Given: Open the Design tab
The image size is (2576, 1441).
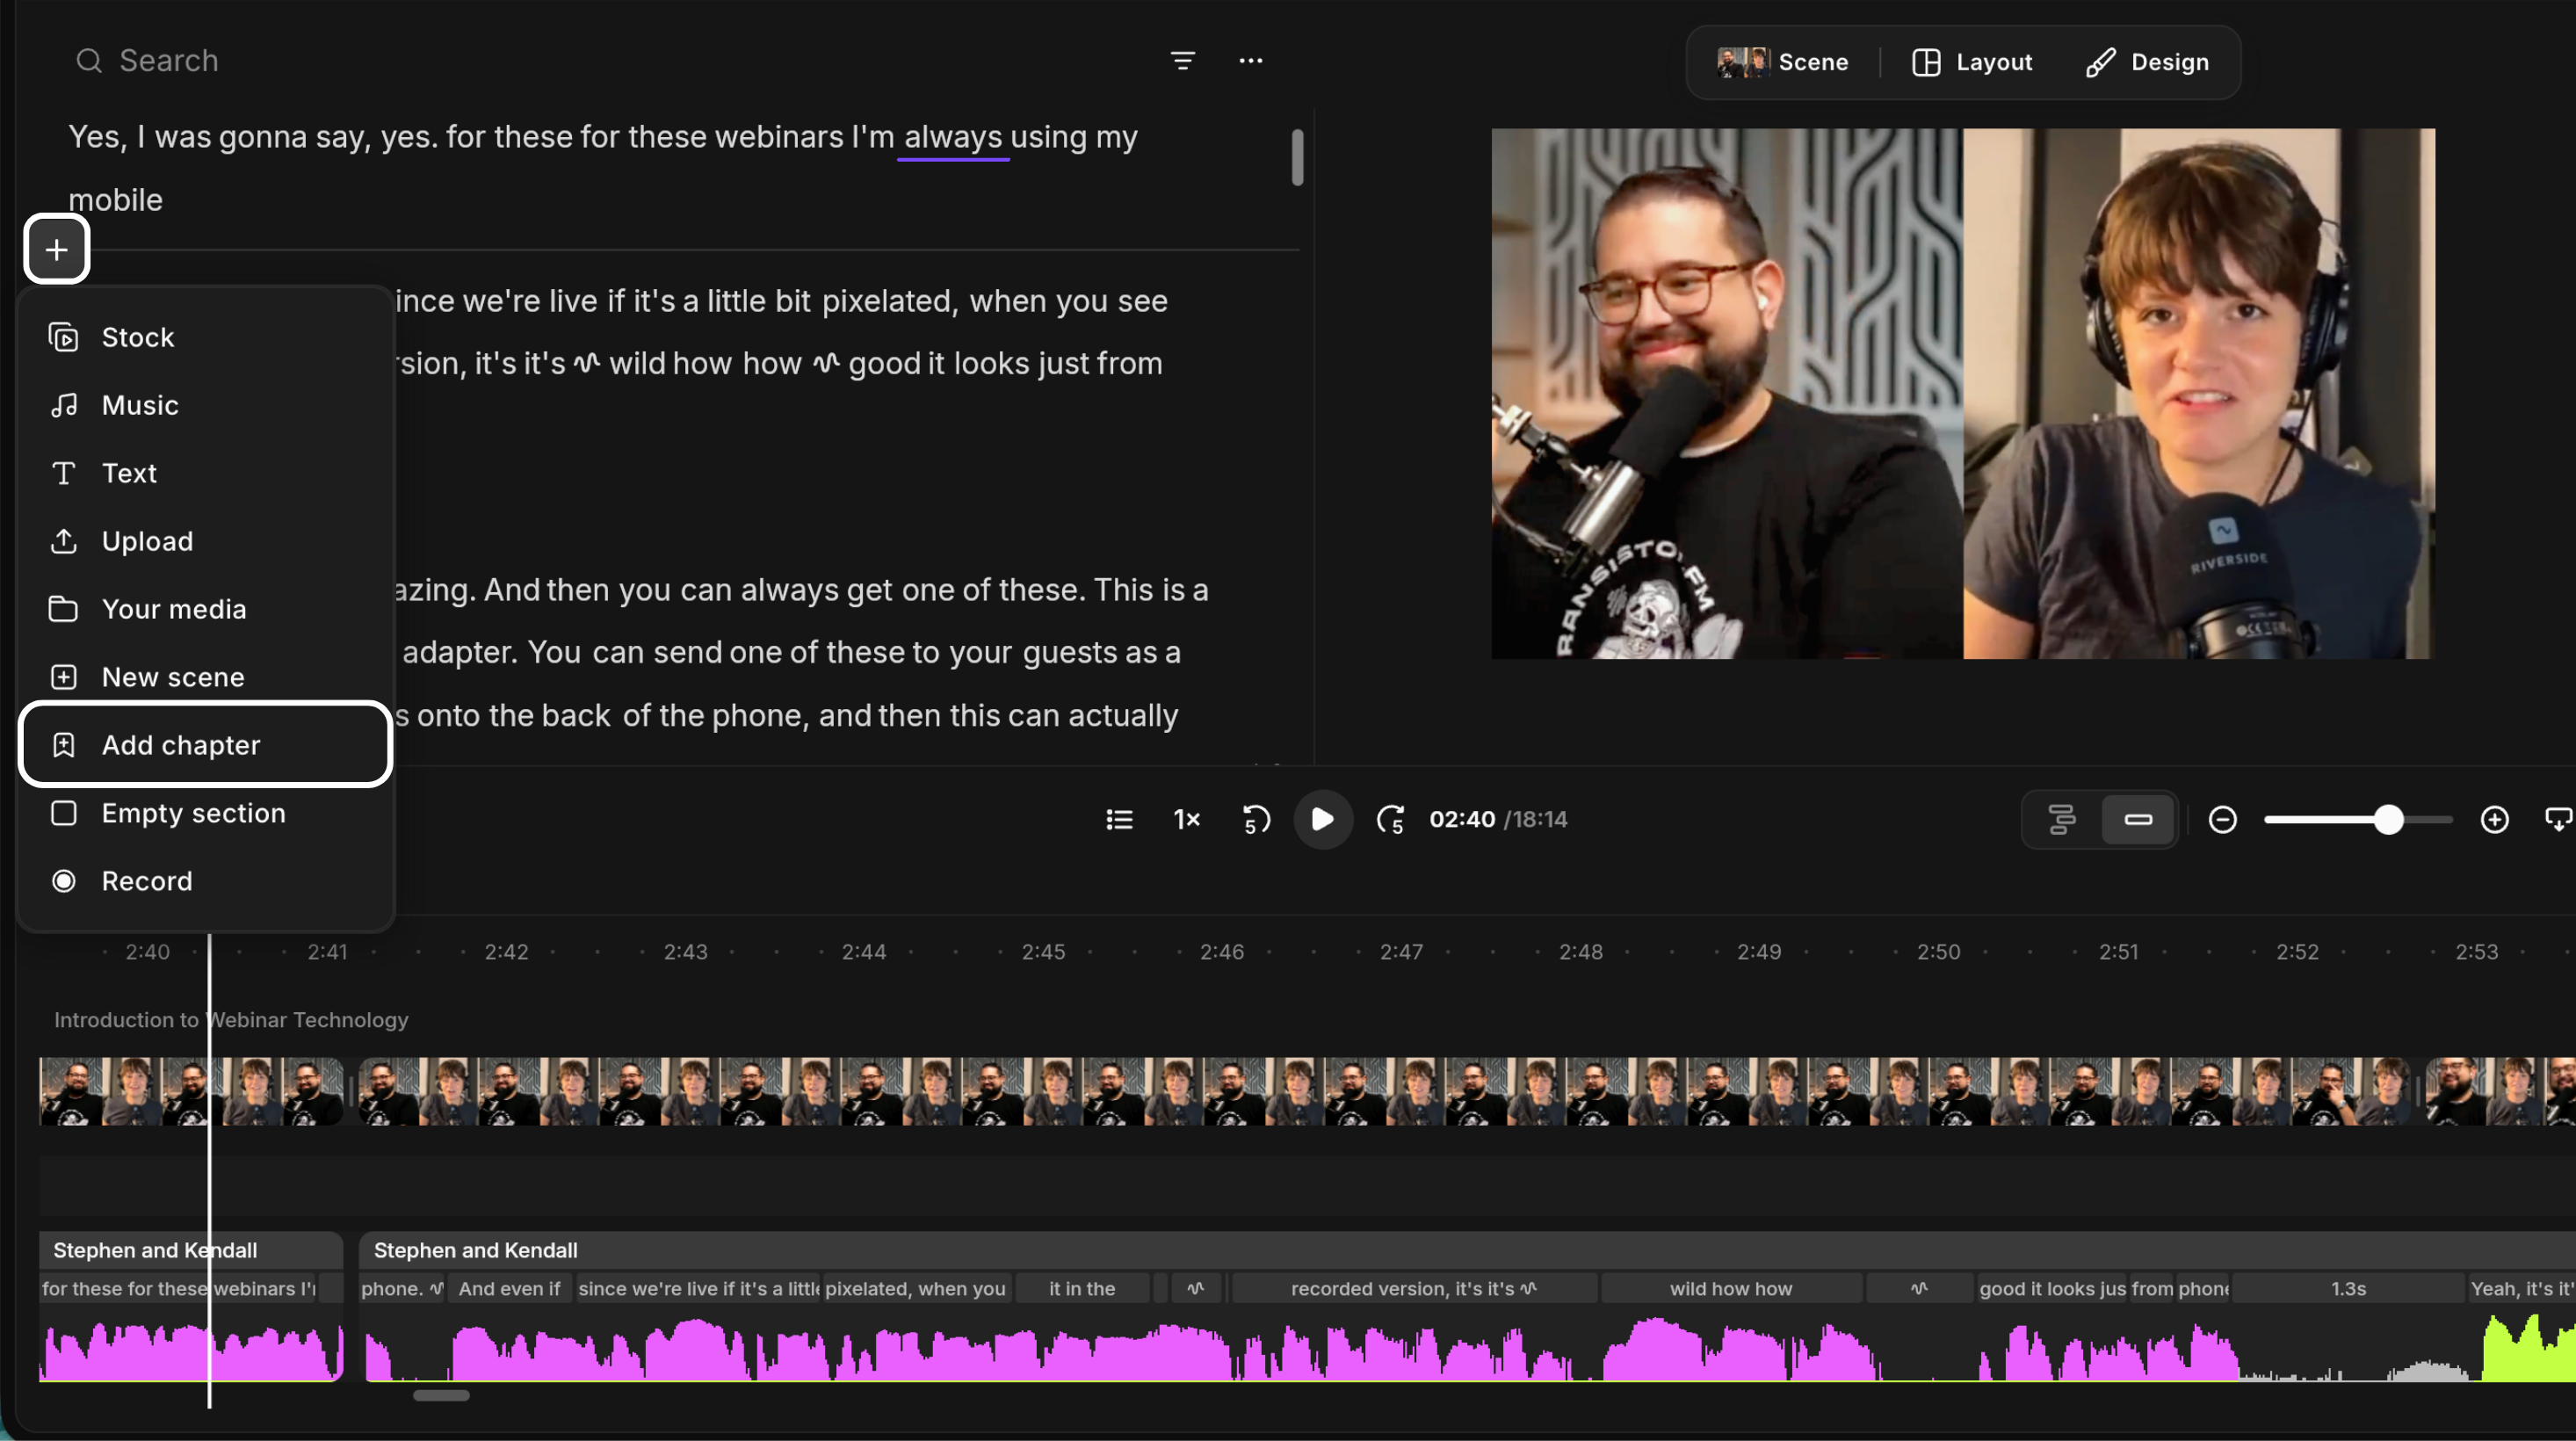Looking at the screenshot, I should pyautogui.click(x=2147, y=62).
